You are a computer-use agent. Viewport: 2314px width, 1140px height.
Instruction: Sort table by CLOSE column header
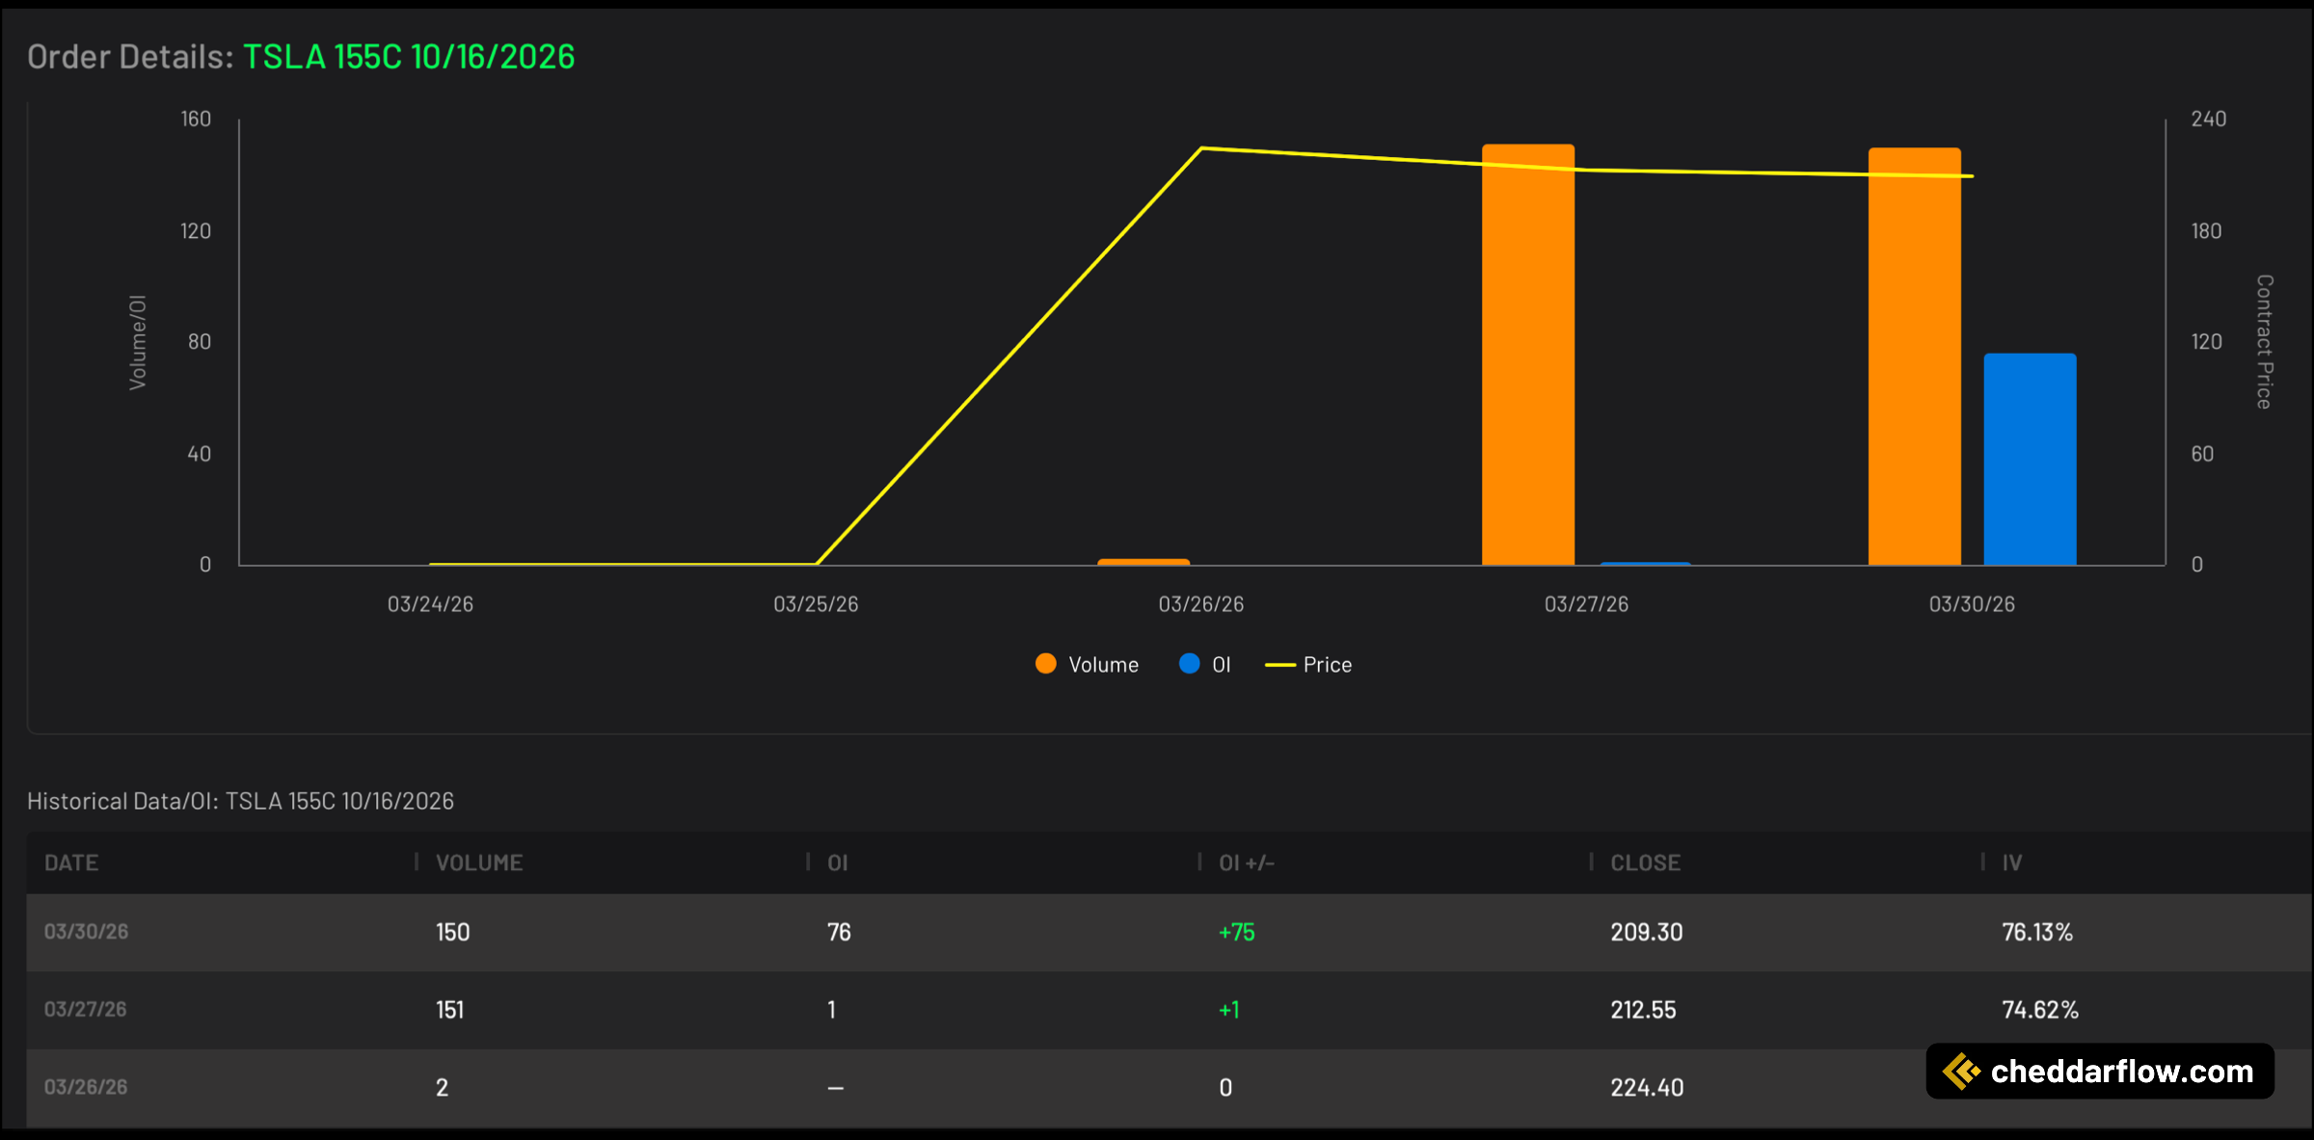coord(1646,862)
